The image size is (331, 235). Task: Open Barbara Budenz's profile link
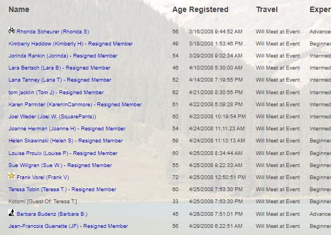52,214
